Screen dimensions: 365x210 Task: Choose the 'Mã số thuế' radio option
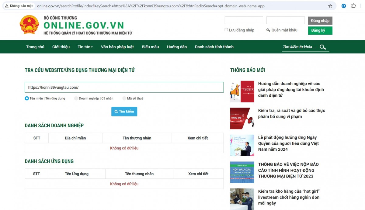[124, 98]
